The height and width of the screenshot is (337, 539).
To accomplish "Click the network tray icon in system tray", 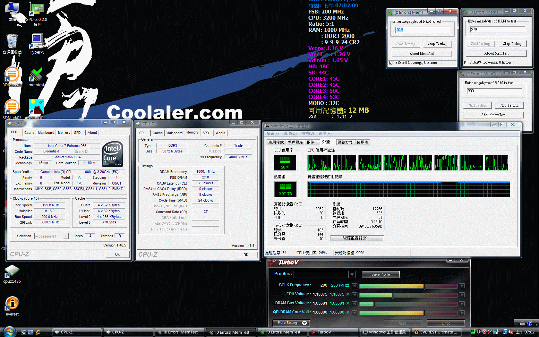I will coord(505,332).
